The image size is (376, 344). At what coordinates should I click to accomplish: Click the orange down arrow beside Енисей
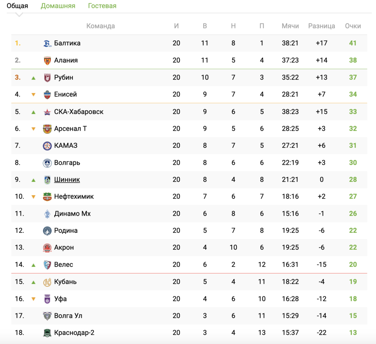(x=33, y=95)
